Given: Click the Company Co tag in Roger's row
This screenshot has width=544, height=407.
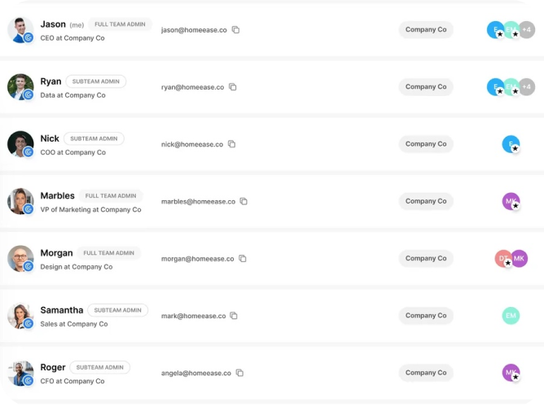Looking at the screenshot, I should 426,373.
